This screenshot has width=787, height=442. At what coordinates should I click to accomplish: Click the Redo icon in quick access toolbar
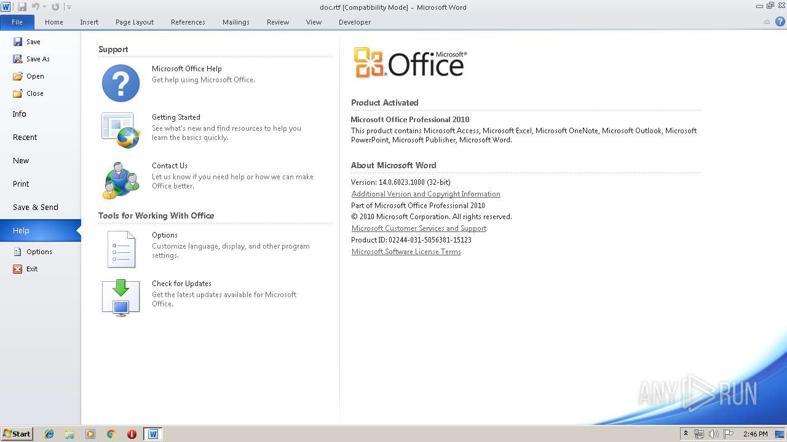(x=55, y=7)
